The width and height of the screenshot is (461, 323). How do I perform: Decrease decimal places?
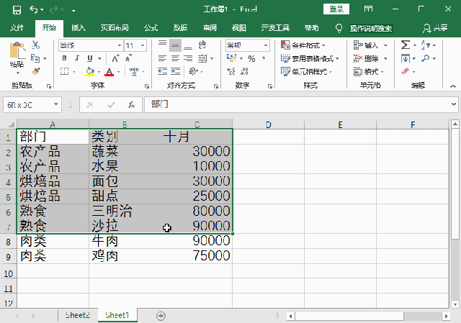pyautogui.click(x=244, y=71)
